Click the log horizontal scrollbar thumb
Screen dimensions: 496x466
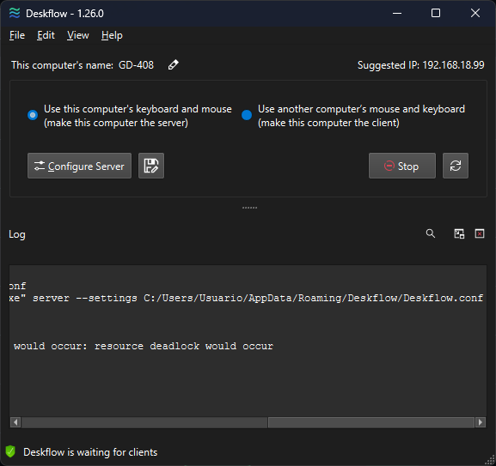tap(371, 422)
